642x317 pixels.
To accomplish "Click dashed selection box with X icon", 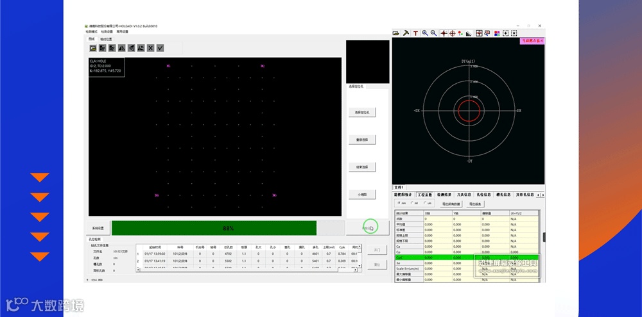I will pos(514,33).
